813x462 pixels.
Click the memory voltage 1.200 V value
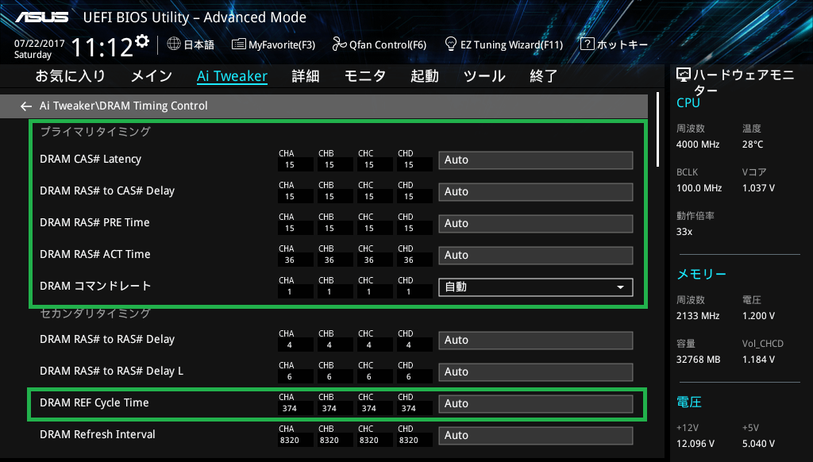pyautogui.click(x=758, y=316)
